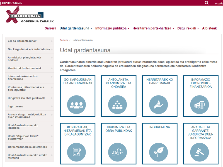Open sidebar Hirigintza eta obra publikoak

[30, 98]
